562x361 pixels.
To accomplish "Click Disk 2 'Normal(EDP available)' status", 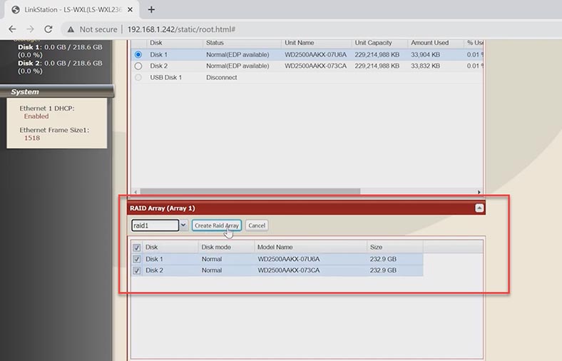I will 237,66.
